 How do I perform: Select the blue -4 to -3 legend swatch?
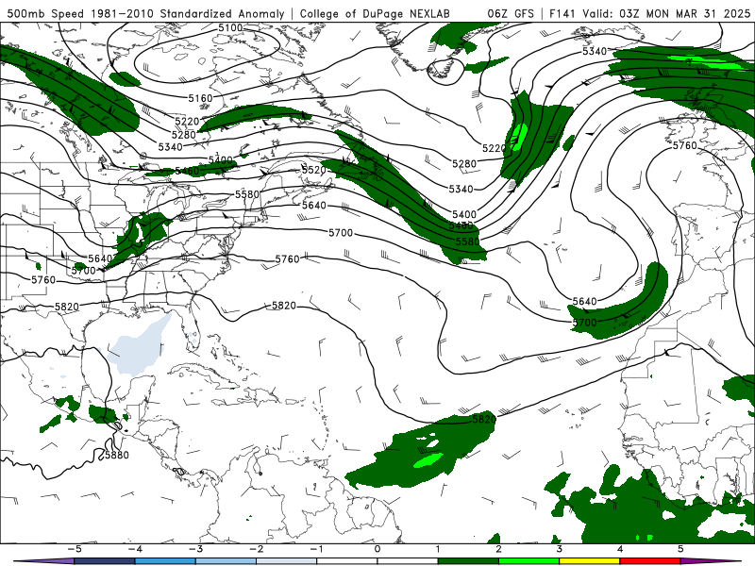click(x=165, y=561)
